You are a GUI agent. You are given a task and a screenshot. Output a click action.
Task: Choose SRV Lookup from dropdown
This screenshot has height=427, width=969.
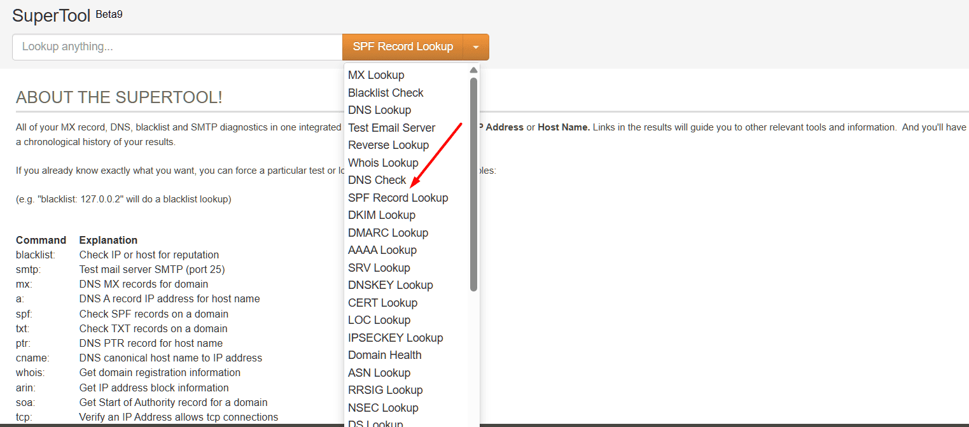tap(379, 268)
